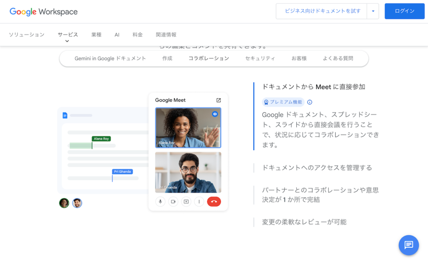Click Alana Roy's round avatar below document
Viewport: 428px width, 264px height.
64,203
